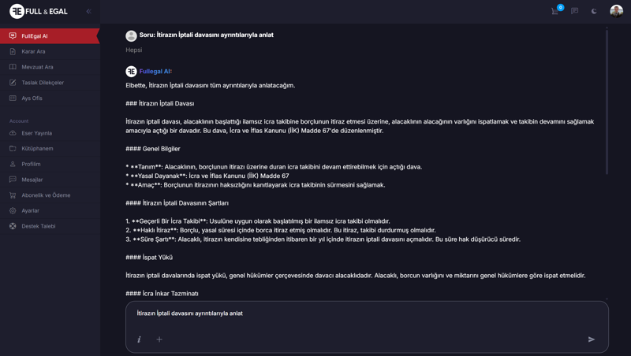Toggle dark mode moon icon
The width and height of the screenshot is (631, 356).
coord(594,11)
